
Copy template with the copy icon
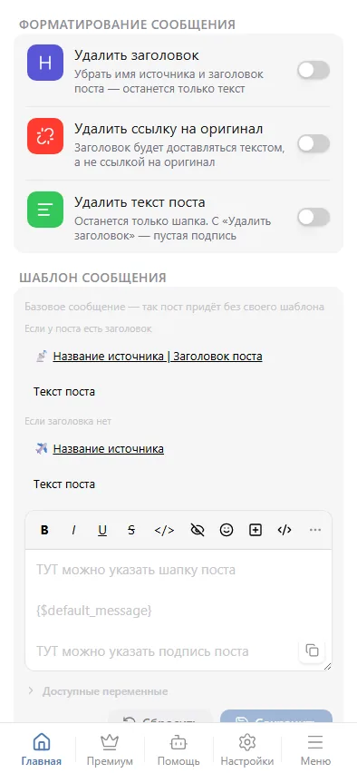point(313,651)
